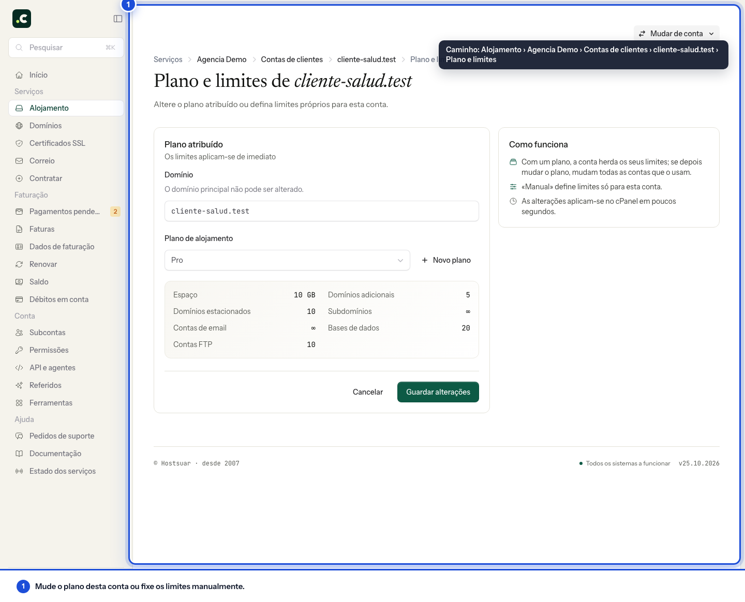Viewport: 745px width, 602px height.
Task: Click the pending payments badge showing 2
Action: pos(115,212)
